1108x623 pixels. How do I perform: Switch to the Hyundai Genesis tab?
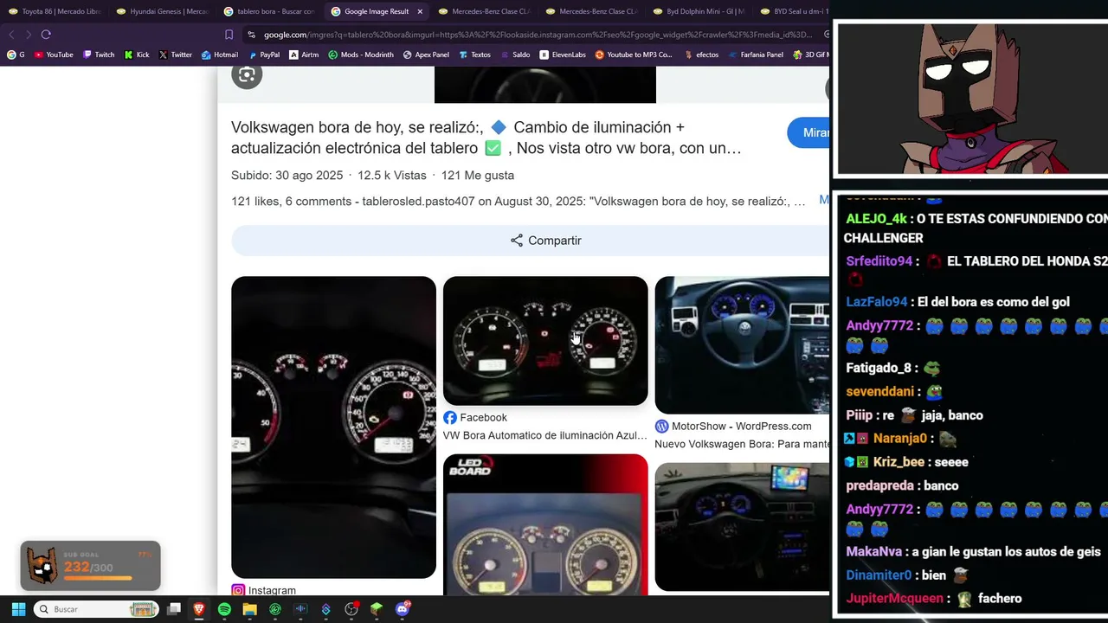pos(162,11)
